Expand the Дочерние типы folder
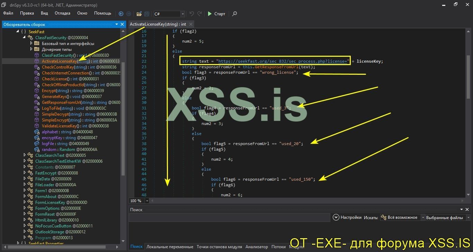 pos(31,49)
